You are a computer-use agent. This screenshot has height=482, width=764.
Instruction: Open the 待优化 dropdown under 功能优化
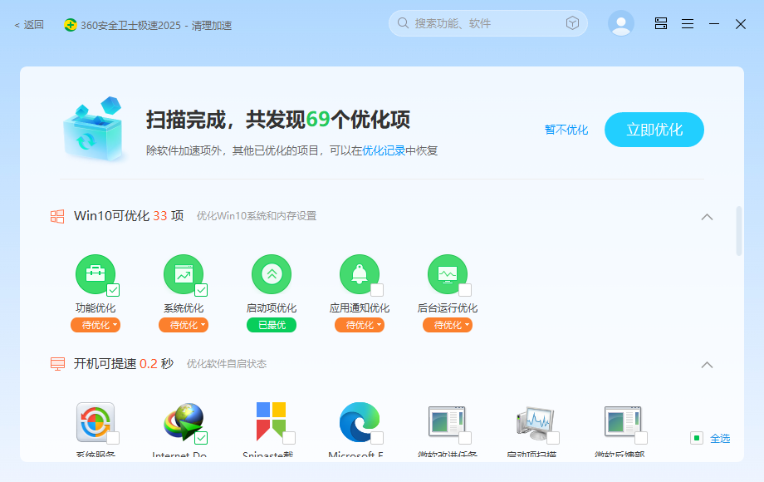(x=95, y=325)
